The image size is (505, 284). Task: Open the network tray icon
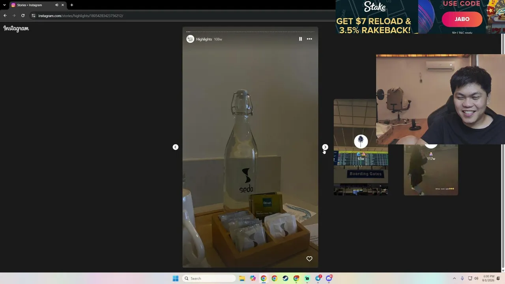470,278
